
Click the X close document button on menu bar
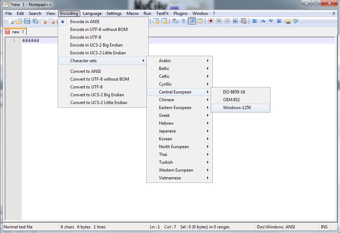coord(334,13)
